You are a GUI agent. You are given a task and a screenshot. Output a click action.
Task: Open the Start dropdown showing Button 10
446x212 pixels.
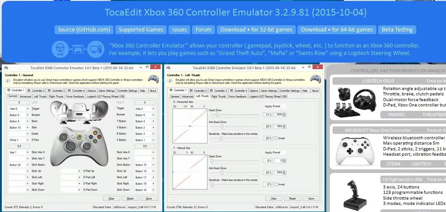click(x=19, y=127)
